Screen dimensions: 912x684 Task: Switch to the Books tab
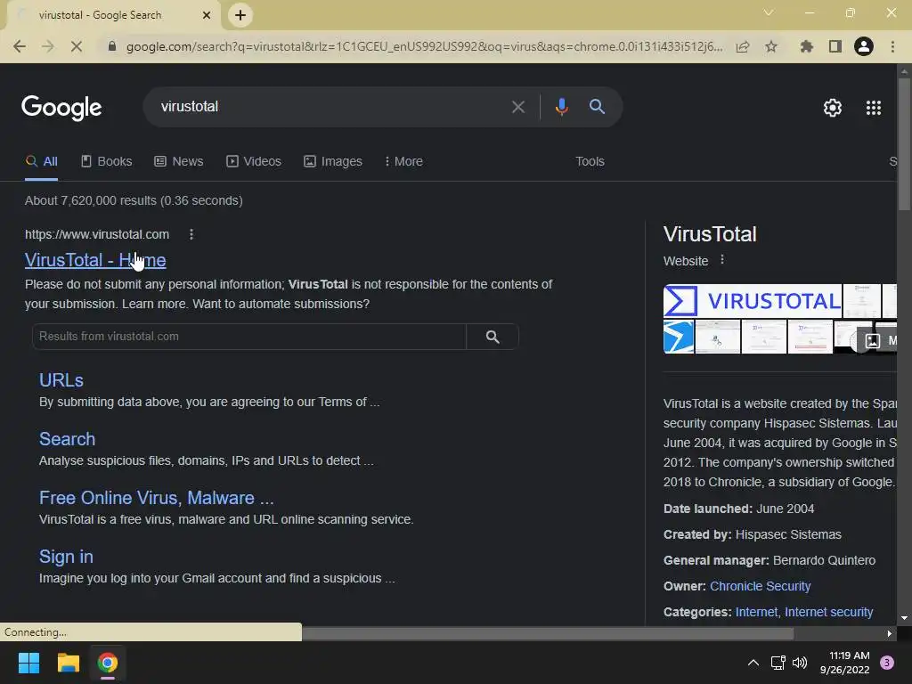point(107,162)
